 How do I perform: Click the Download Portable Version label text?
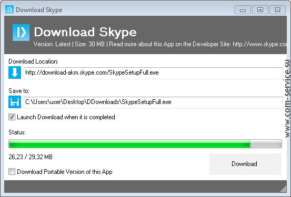[x=65, y=172]
